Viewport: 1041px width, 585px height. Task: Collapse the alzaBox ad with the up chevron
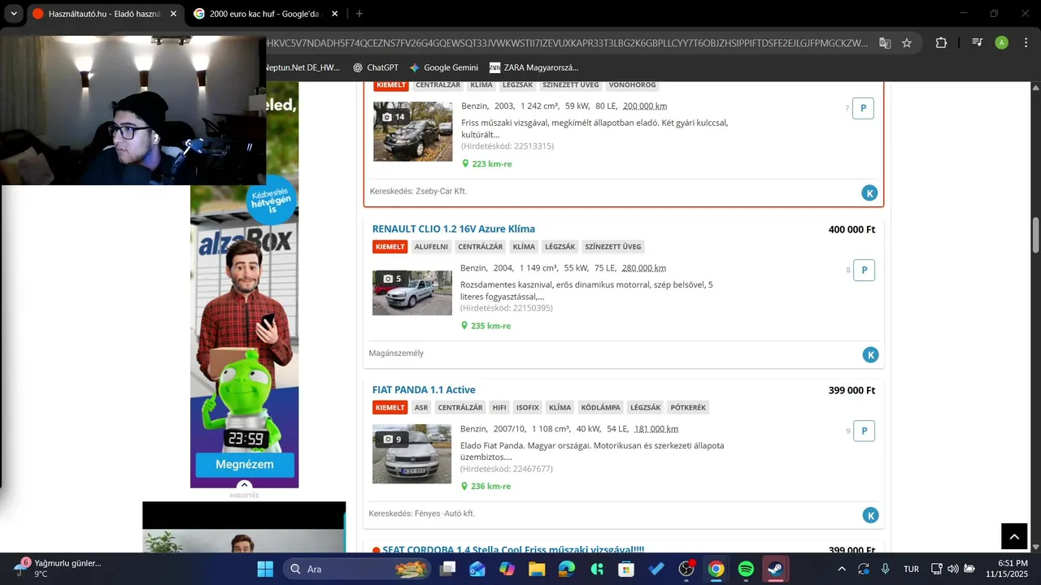tap(244, 485)
